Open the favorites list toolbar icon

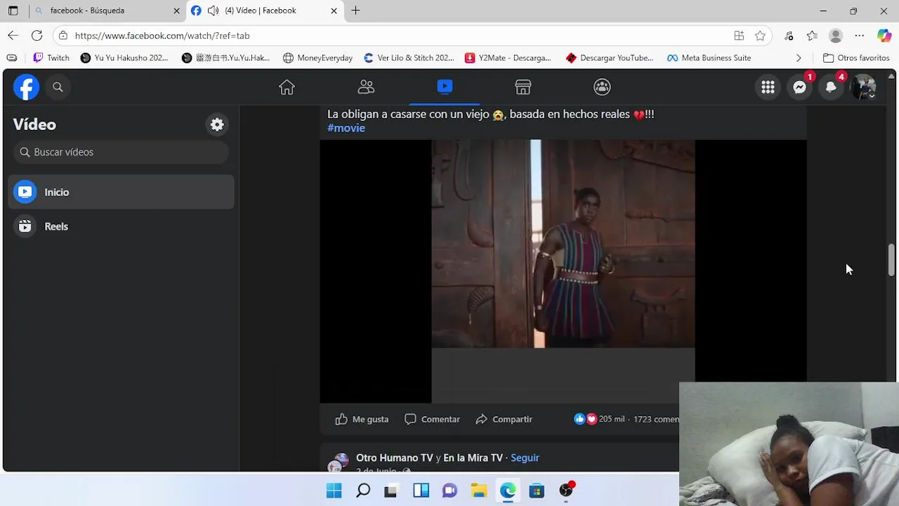(x=812, y=36)
